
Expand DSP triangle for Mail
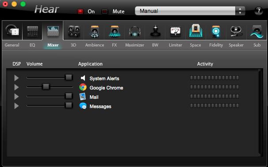[x=16, y=97]
